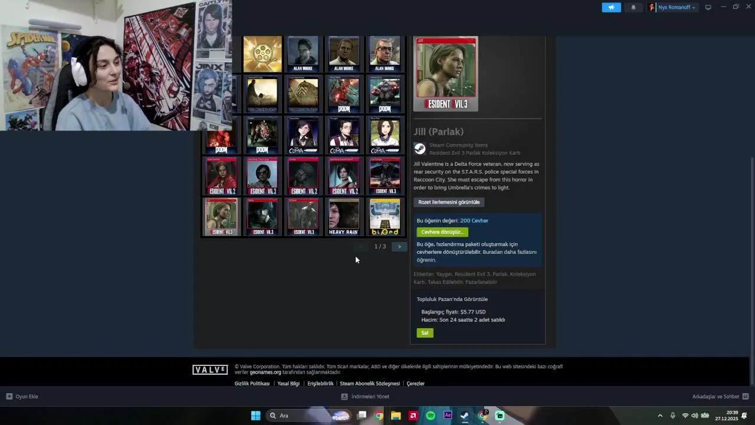
Task: Open Task View in taskbar
Action: 362,416
